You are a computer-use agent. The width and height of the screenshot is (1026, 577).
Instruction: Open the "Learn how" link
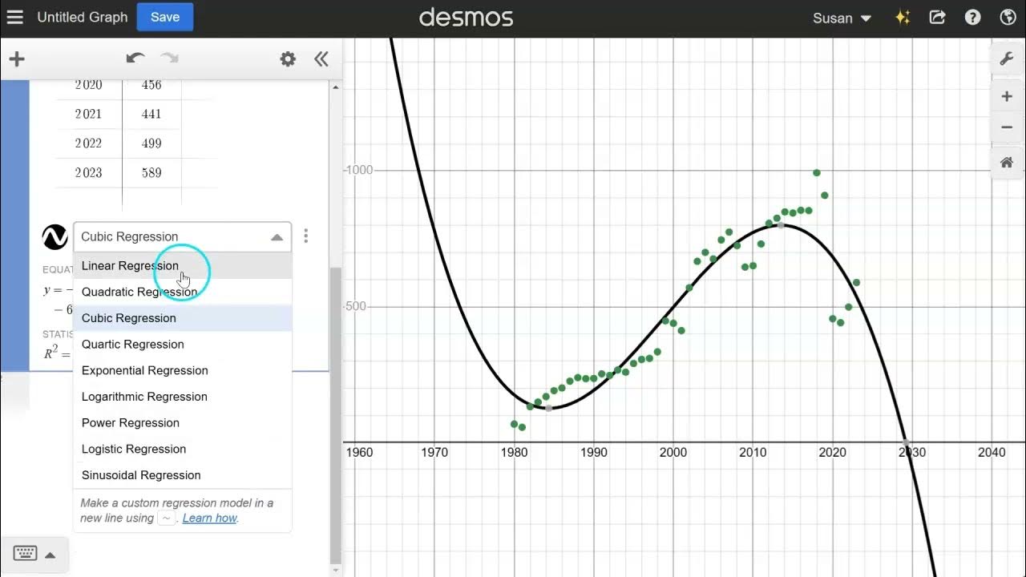(208, 518)
